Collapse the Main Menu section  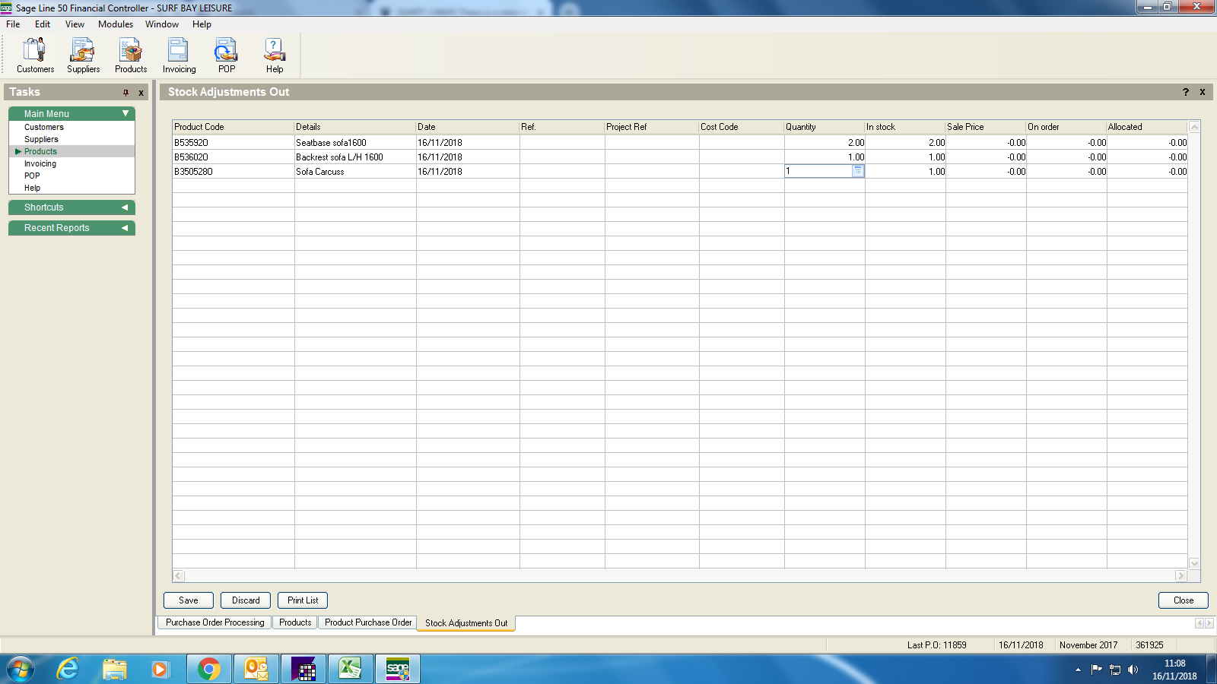click(x=126, y=114)
